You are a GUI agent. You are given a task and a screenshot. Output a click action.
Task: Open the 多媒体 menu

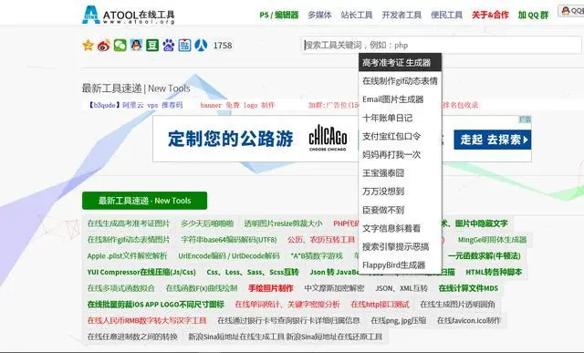[319, 15]
